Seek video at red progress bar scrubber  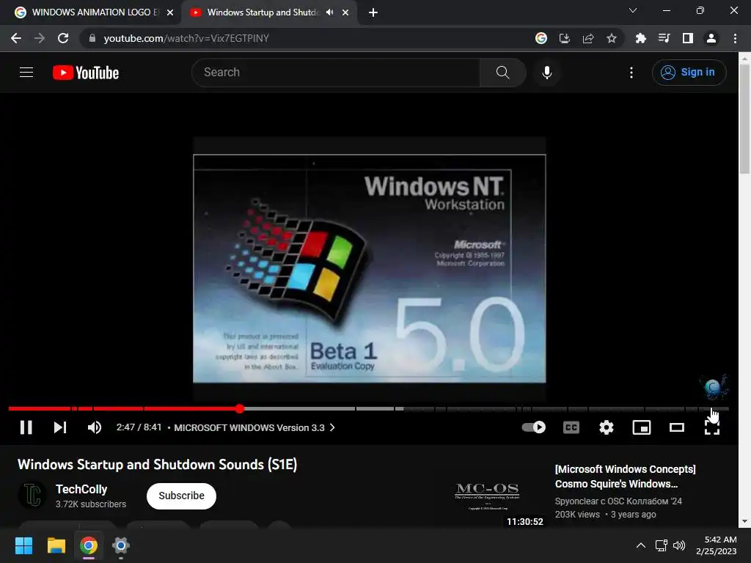pos(240,408)
